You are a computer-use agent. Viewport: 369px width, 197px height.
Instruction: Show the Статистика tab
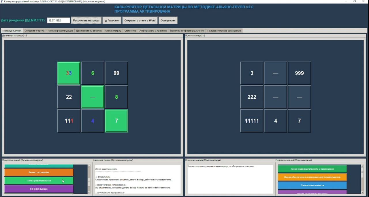[x=130, y=30]
